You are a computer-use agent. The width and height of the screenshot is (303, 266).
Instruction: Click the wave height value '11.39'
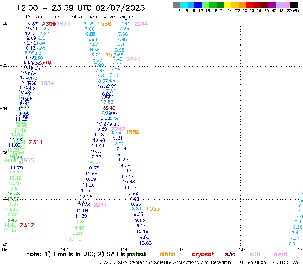81,216
